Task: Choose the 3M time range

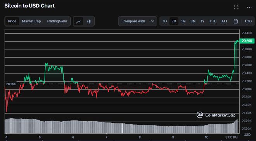Action: click(193, 21)
